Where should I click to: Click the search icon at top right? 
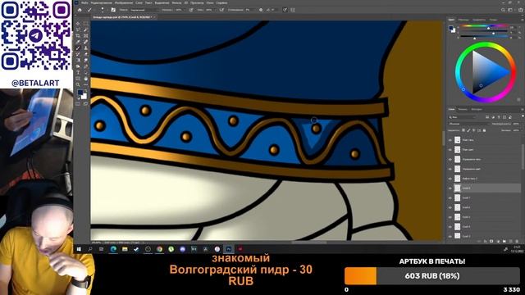pos(503,10)
